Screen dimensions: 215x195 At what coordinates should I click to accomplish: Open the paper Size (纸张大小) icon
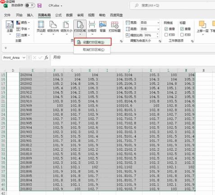point(66,24)
